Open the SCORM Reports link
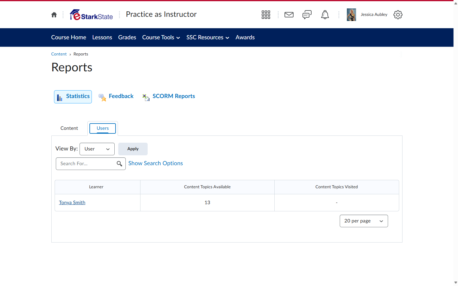The image size is (458, 286). click(x=174, y=96)
